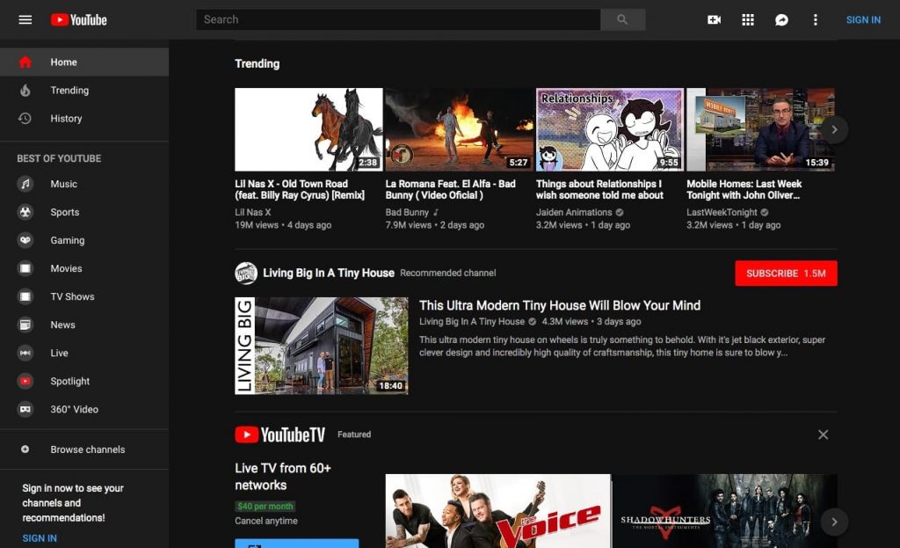The height and width of the screenshot is (548, 900).
Task: Open Old Town Road horse thumbnail
Action: pyautogui.click(x=308, y=129)
